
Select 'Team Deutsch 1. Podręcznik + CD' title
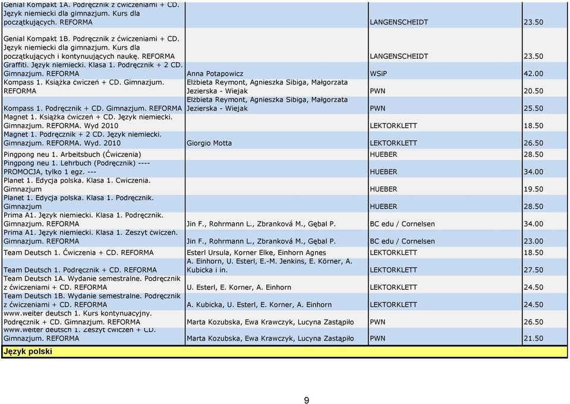(80, 271)
